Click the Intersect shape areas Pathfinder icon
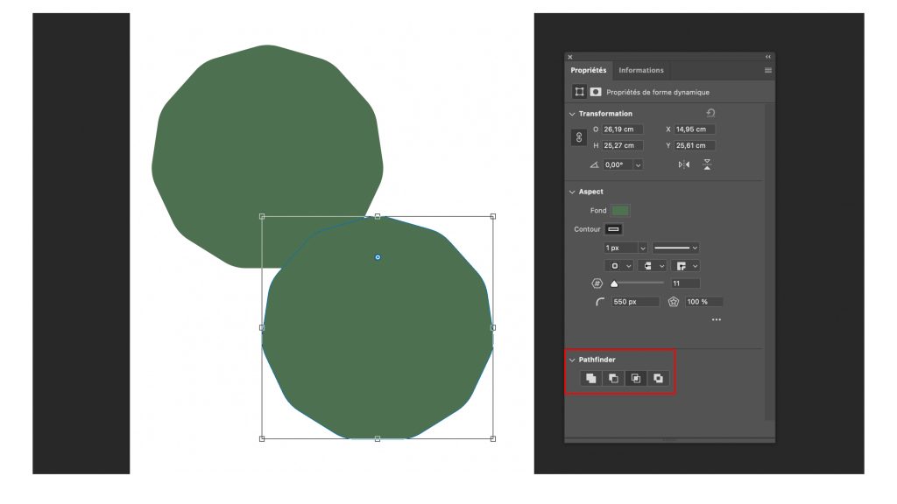This screenshot has height=504, width=897. [x=636, y=378]
